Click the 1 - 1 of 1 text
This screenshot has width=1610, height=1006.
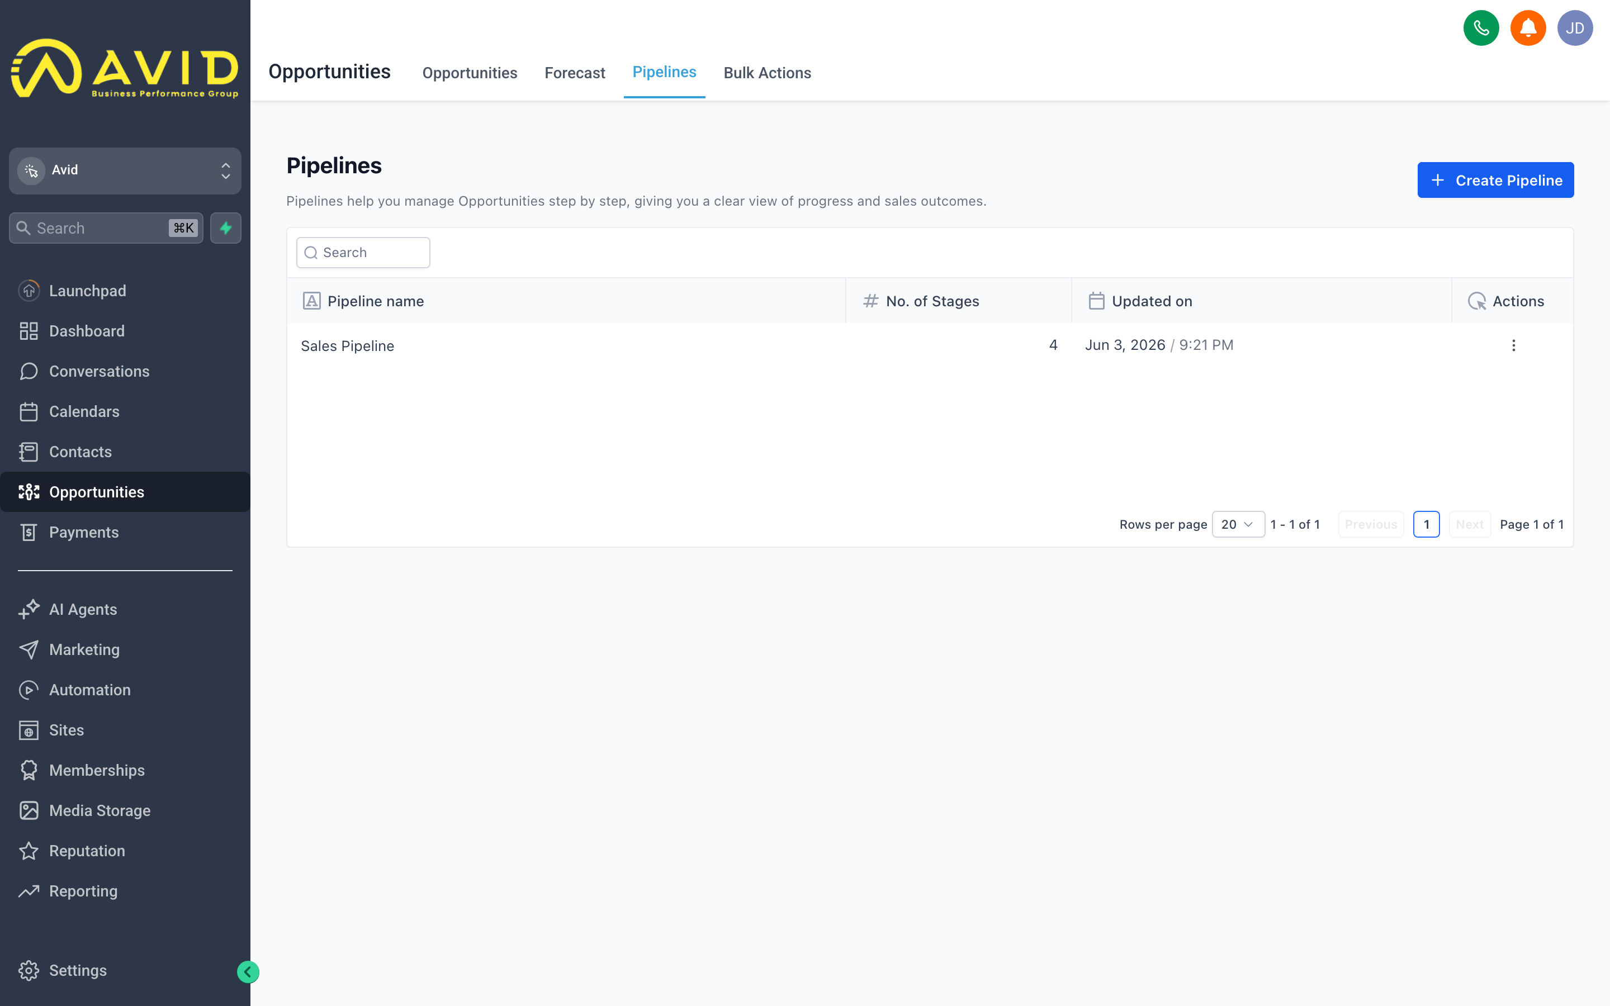(1295, 524)
